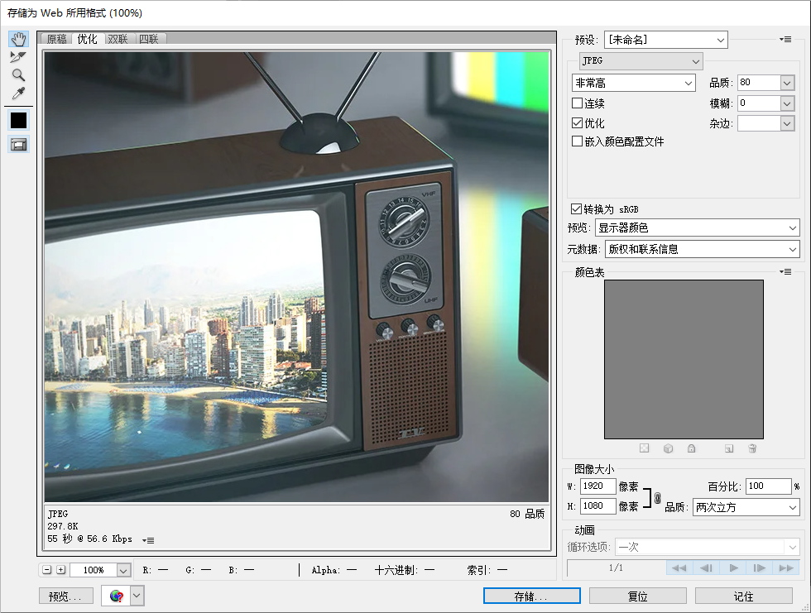This screenshot has width=811, height=613.
Task: Click the 复位 button
Action: point(637,596)
